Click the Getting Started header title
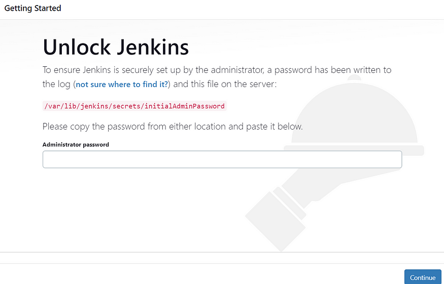Viewport: 444px width, 284px height. coord(32,8)
